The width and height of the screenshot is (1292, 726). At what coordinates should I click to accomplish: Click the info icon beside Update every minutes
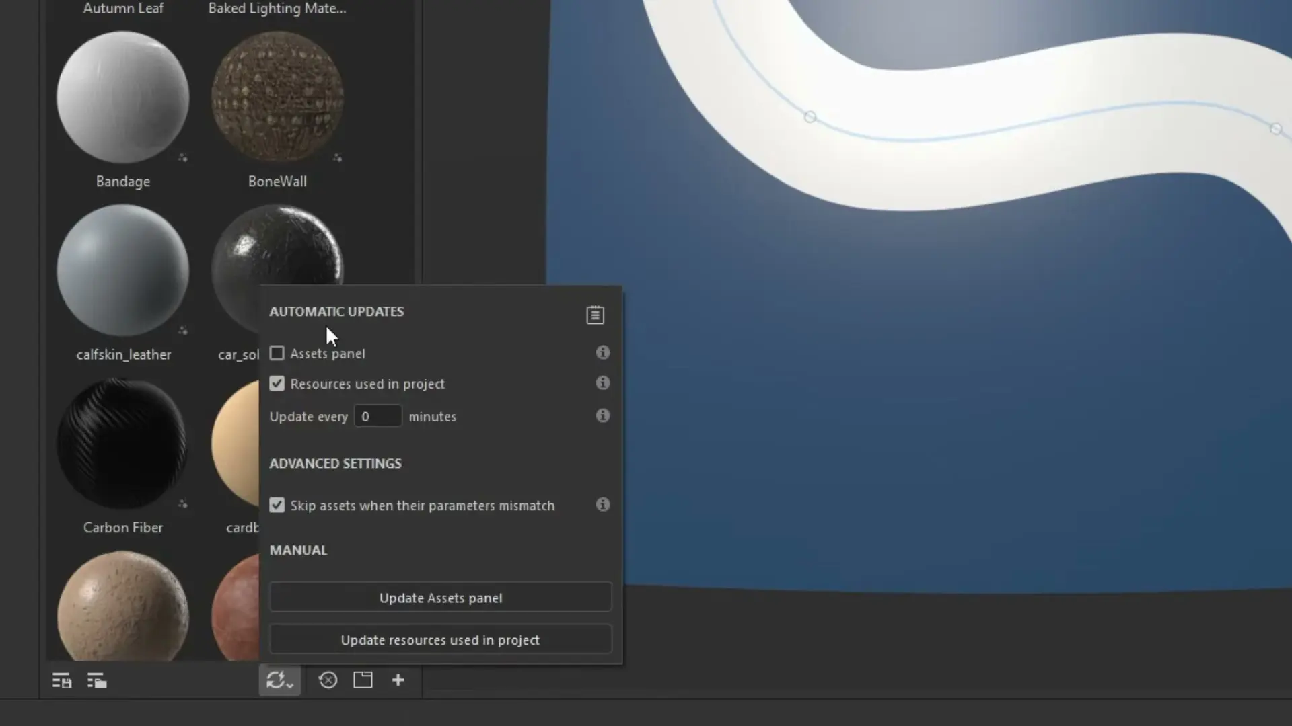(x=602, y=415)
